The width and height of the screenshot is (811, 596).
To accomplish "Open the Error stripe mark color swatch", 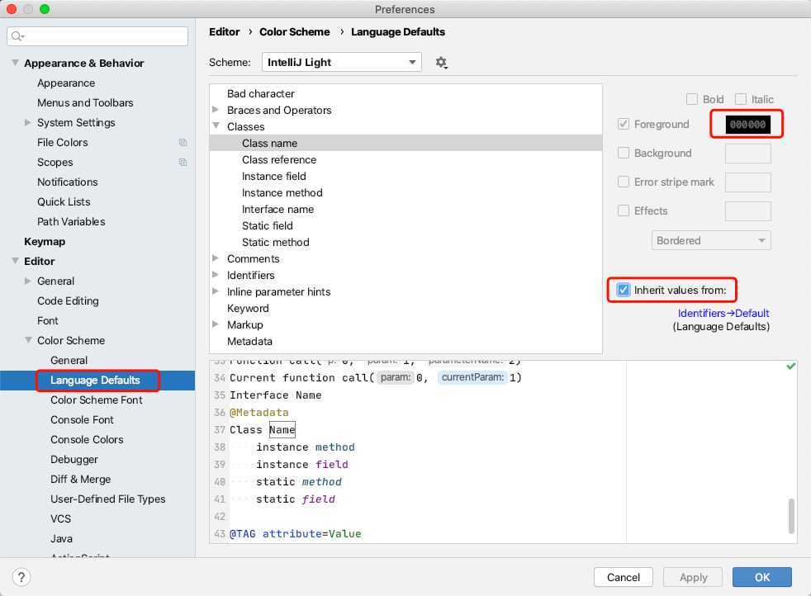I will [x=748, y=182].
